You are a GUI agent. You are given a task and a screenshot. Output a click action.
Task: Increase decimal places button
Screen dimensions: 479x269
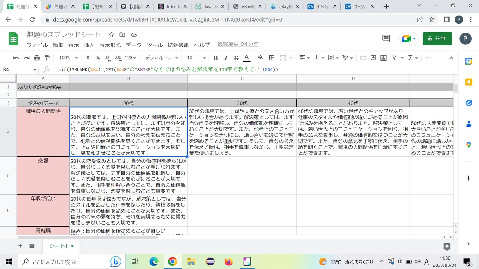tap(118, 58)
